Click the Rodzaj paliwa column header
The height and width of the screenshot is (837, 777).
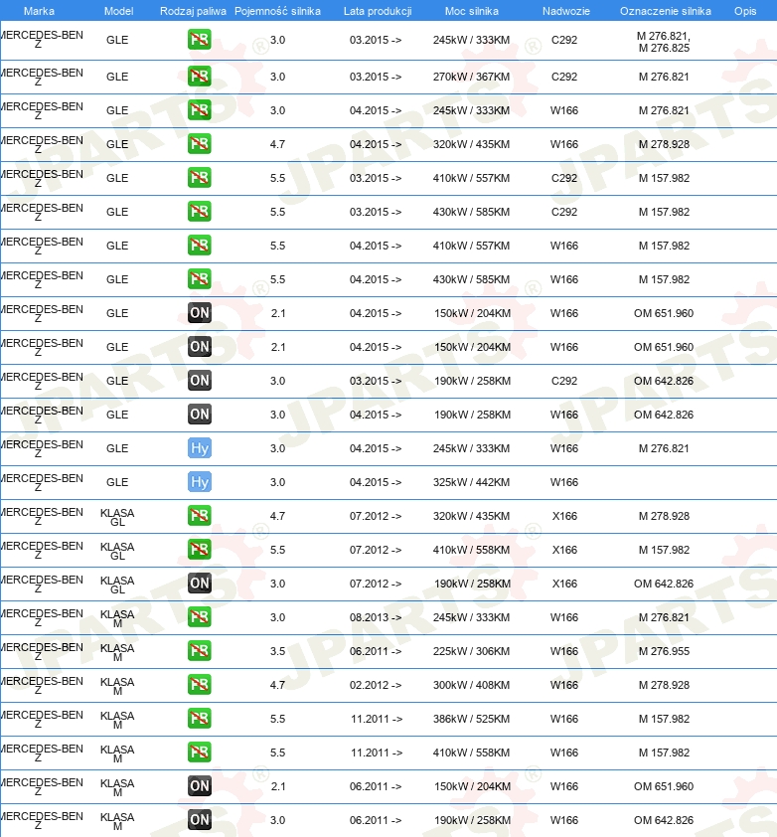[x=193, y=11]
